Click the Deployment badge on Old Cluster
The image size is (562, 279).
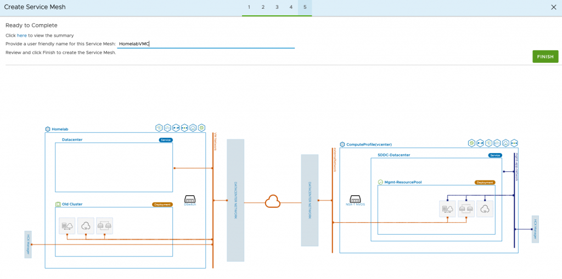pyautogui.click(x=162, y=205)
